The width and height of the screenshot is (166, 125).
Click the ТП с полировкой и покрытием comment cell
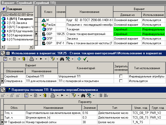86,81
